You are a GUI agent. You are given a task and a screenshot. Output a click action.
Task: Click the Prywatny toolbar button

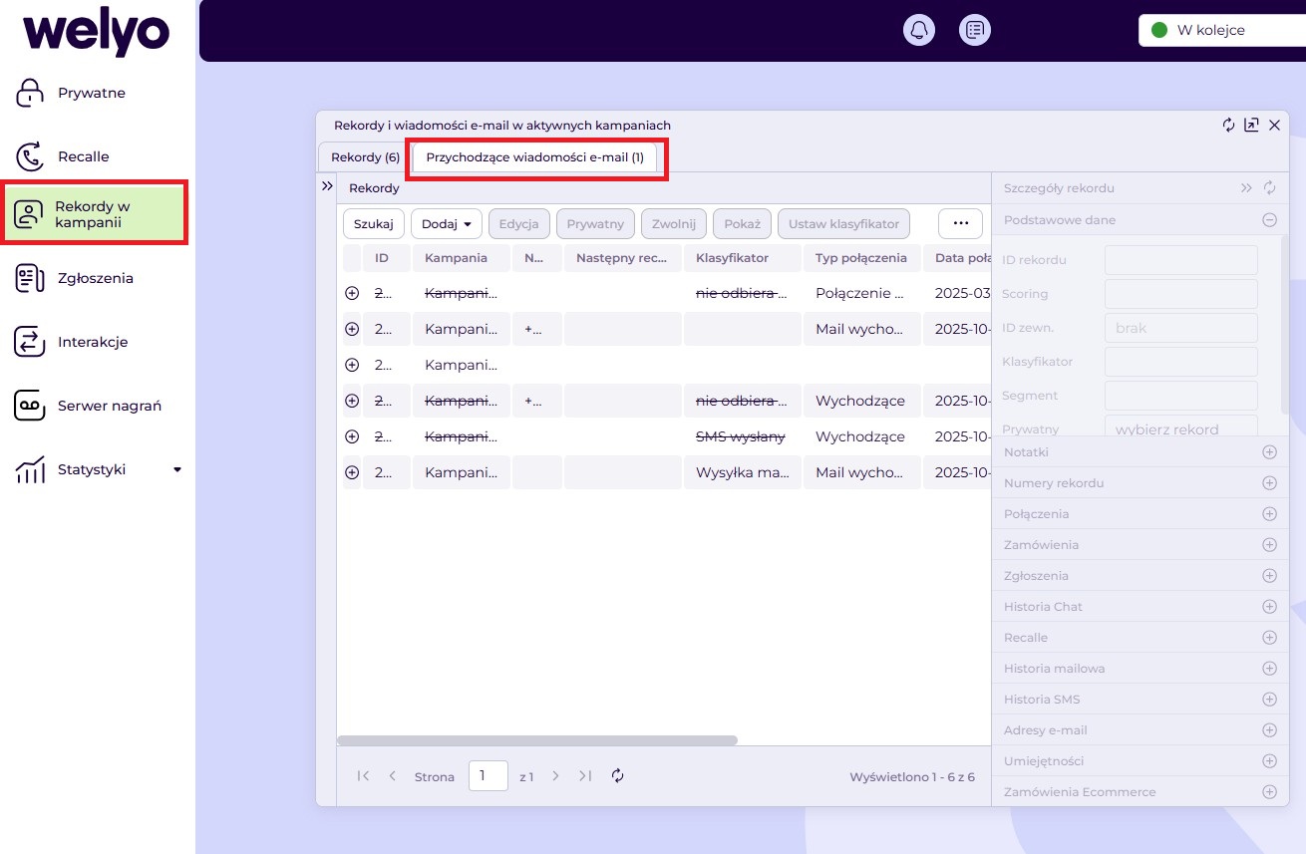(x=595, y=224)
